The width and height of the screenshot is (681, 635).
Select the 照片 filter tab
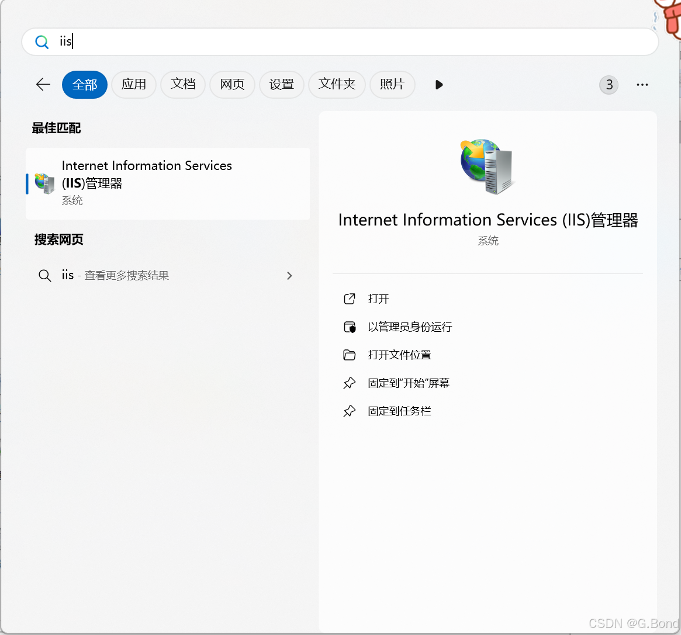coord(392,85)
